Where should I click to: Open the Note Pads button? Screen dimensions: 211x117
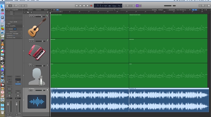tap(203, 6)
